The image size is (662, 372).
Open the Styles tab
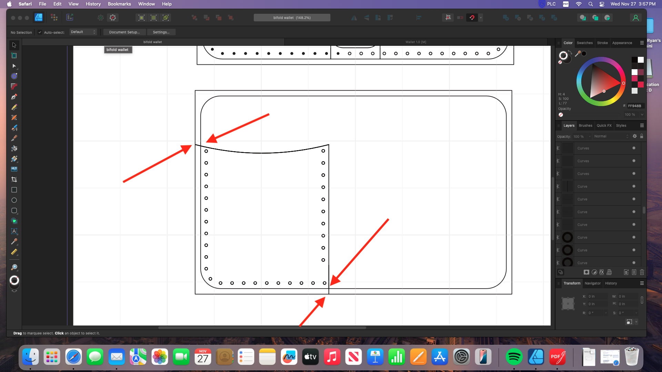621,126
